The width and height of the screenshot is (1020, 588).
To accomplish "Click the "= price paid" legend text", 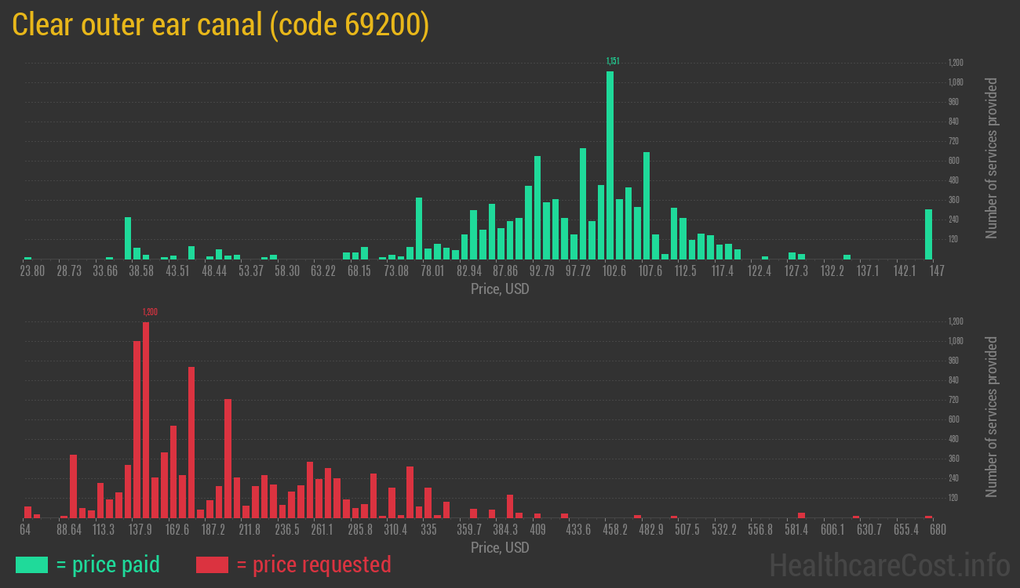I will [x=108, y=564].
